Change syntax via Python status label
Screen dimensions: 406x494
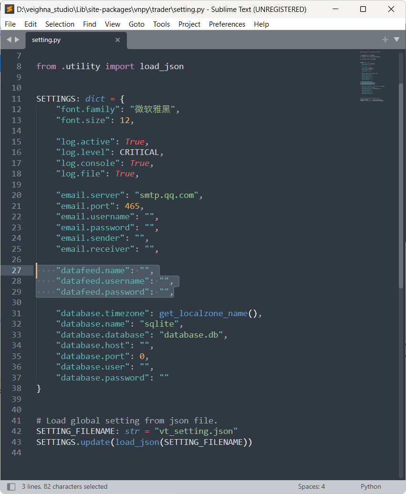(x=371, y=486)
